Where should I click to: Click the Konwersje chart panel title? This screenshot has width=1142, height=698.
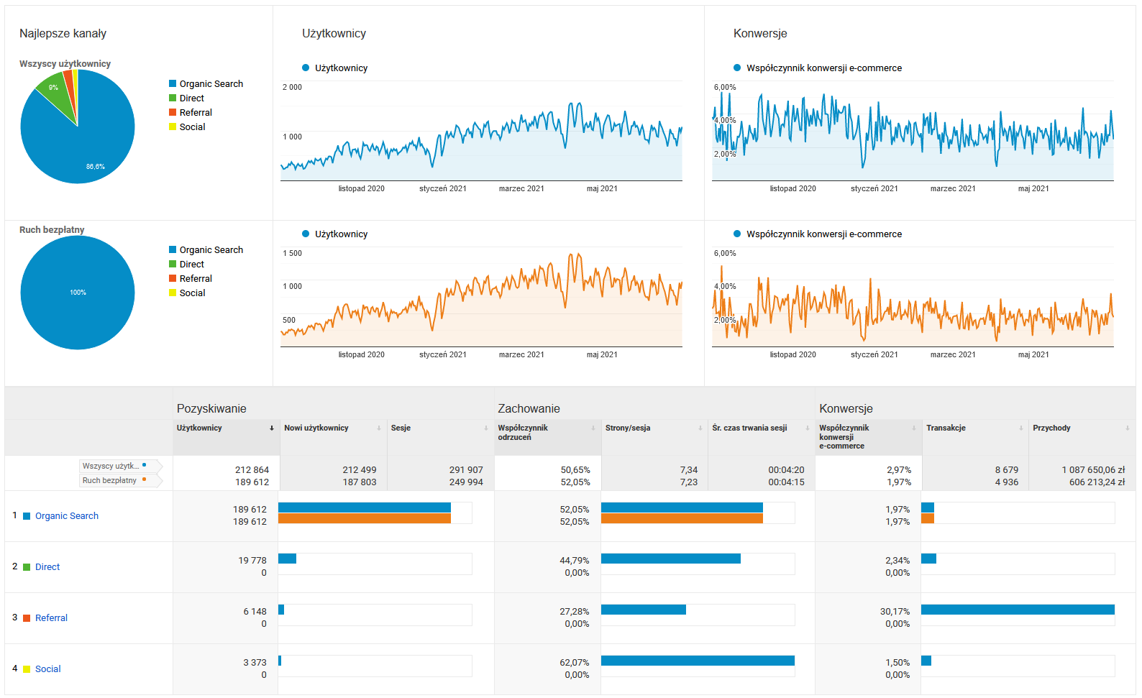coord(760,34)
